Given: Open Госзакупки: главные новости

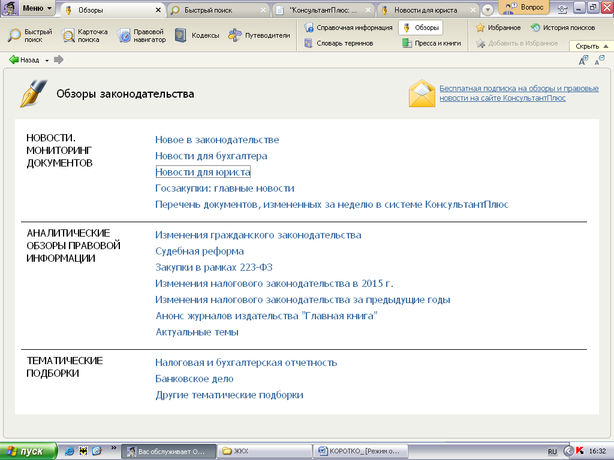Looking at the screenshot, I should click(x=224, y=188).
